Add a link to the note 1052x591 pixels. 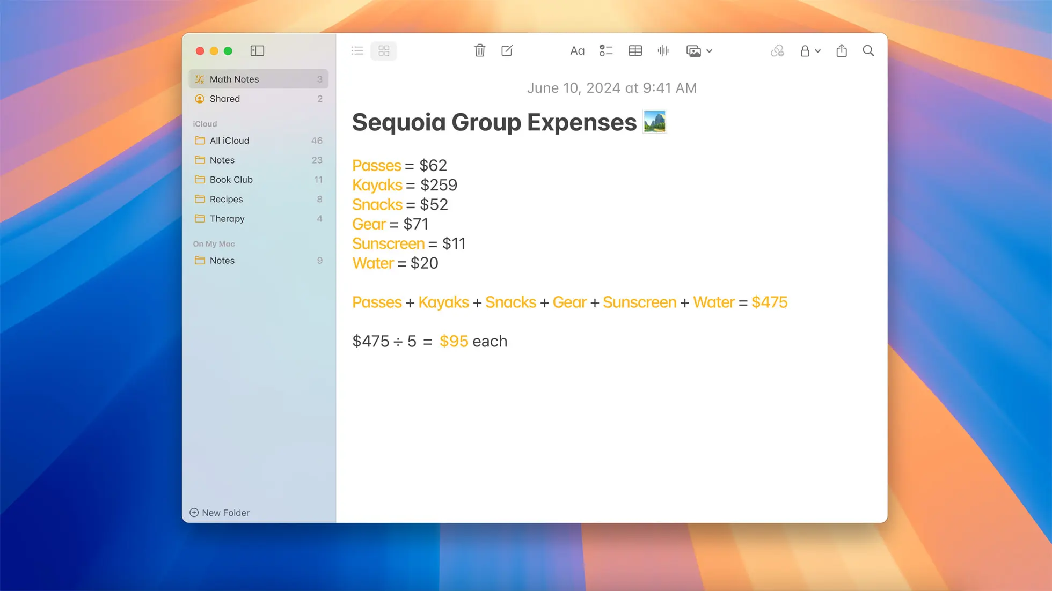pos(777,50)
